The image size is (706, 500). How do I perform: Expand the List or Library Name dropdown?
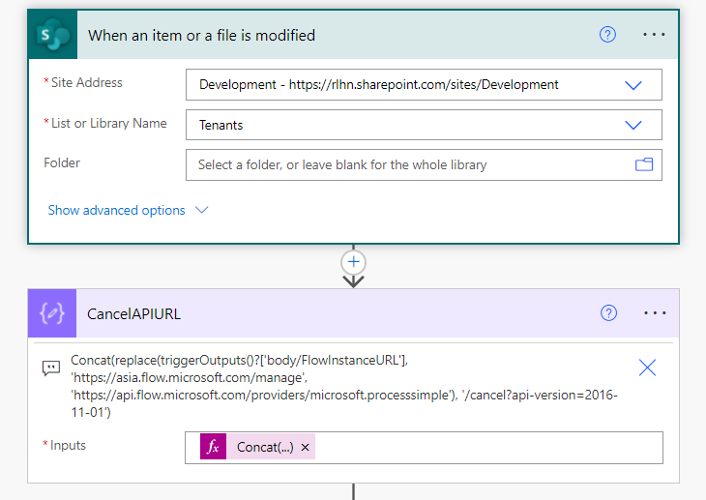coord(633,125)
